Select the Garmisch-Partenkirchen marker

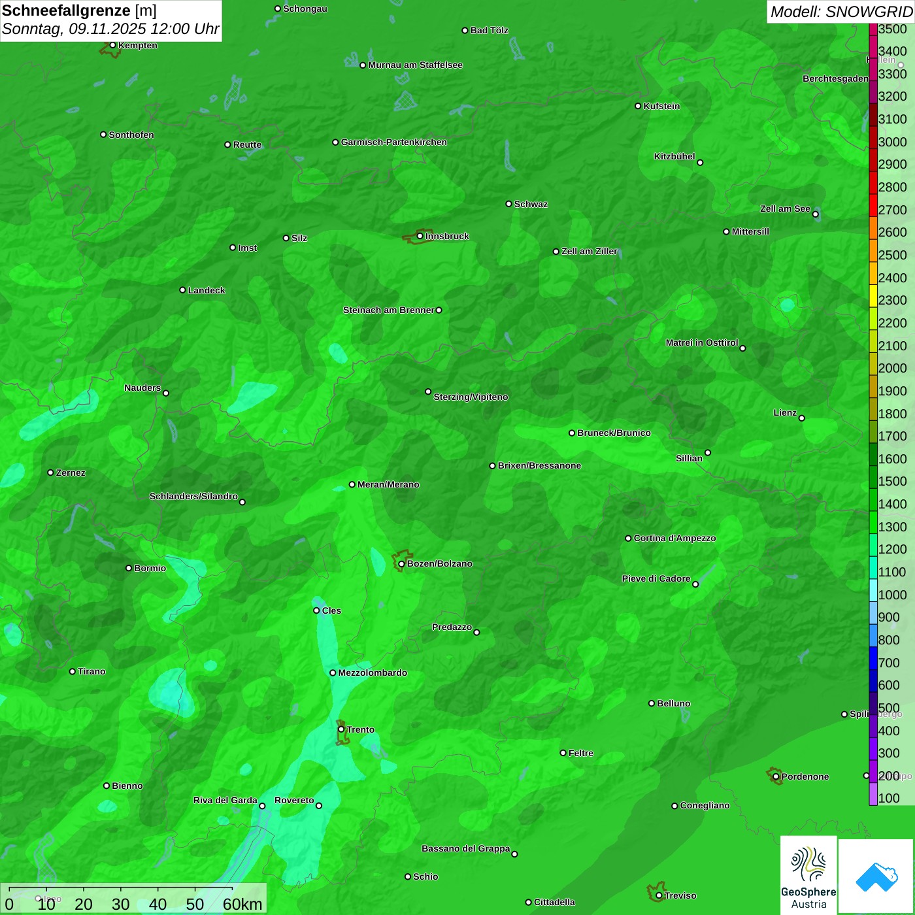click(x=335, y=142)
